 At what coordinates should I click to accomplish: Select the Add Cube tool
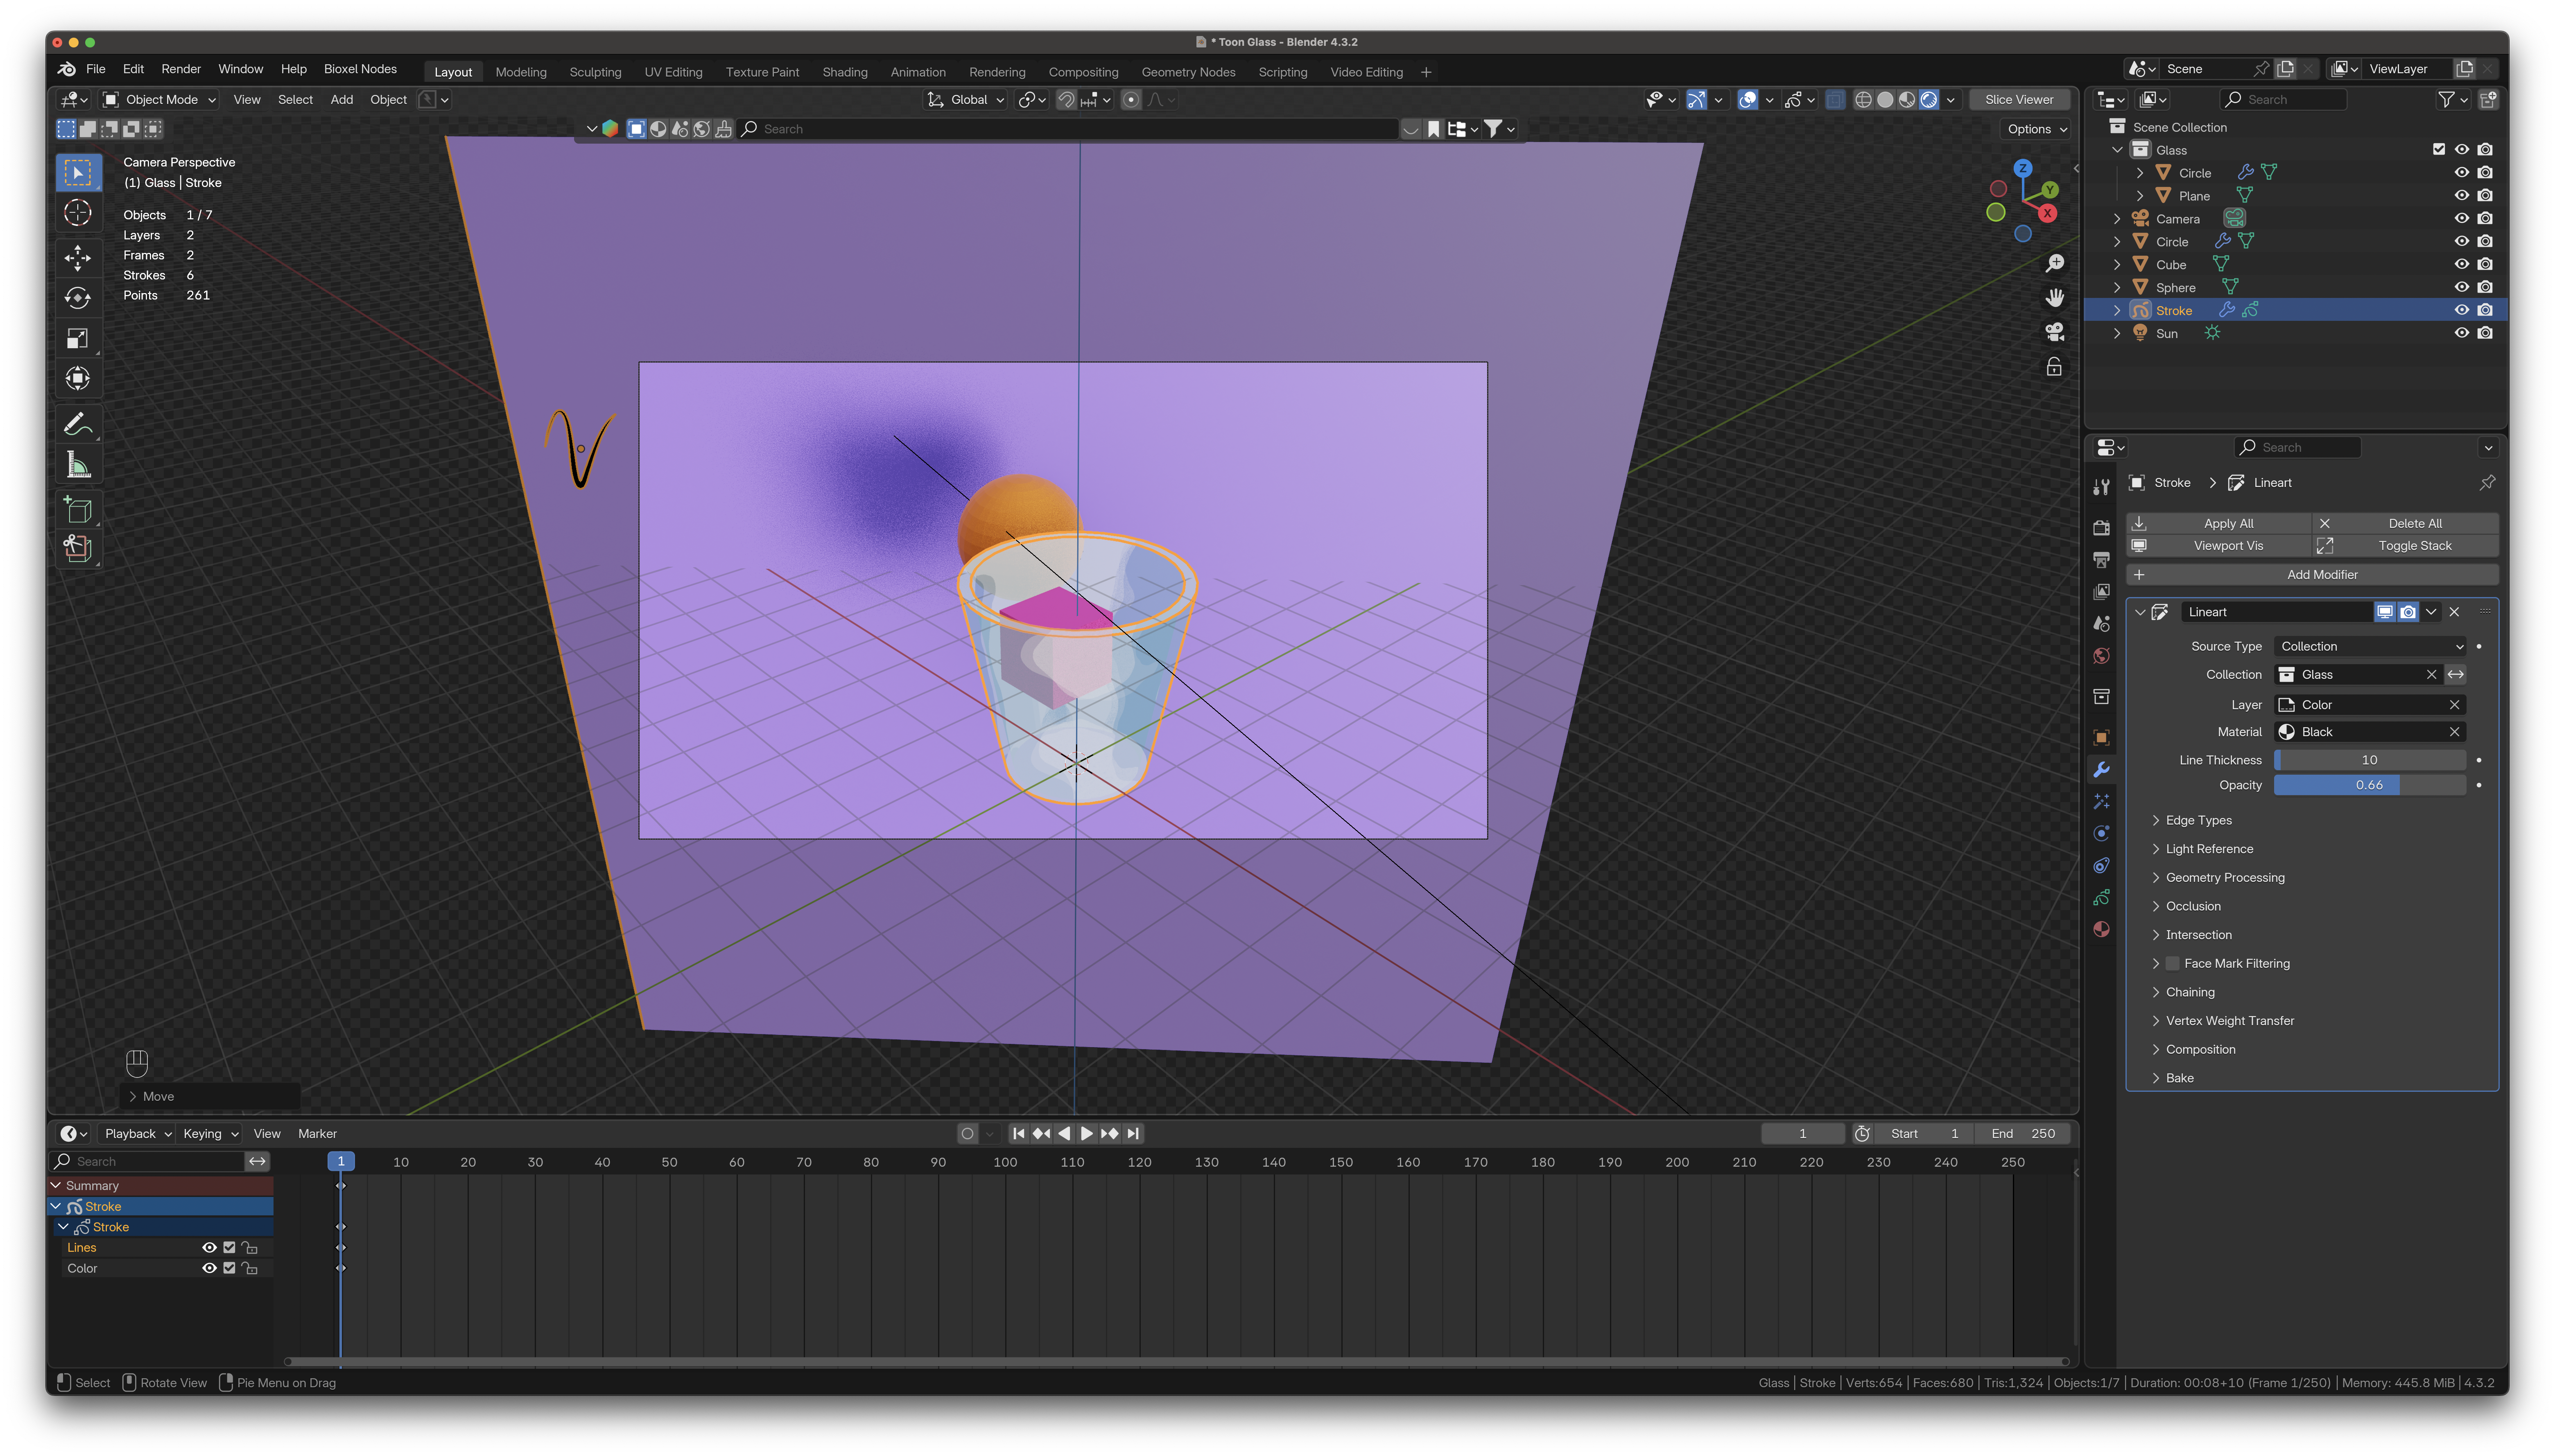coord(78,510)
